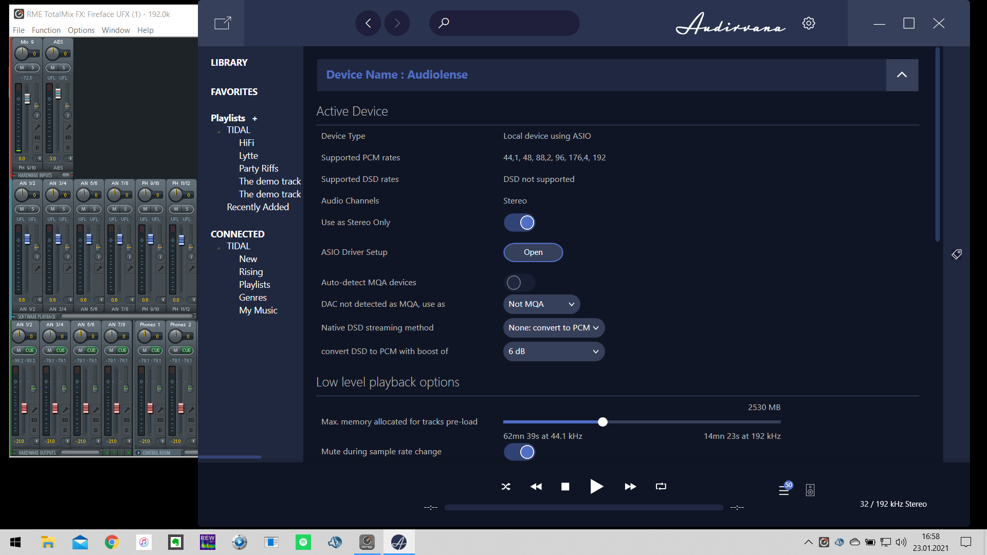
Task: Open the tag editor icon
Action: (957, 254)
